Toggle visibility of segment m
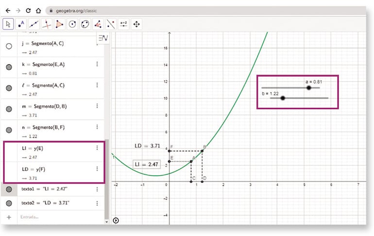This screenshot has height=236, width=374. pos(9,109)
